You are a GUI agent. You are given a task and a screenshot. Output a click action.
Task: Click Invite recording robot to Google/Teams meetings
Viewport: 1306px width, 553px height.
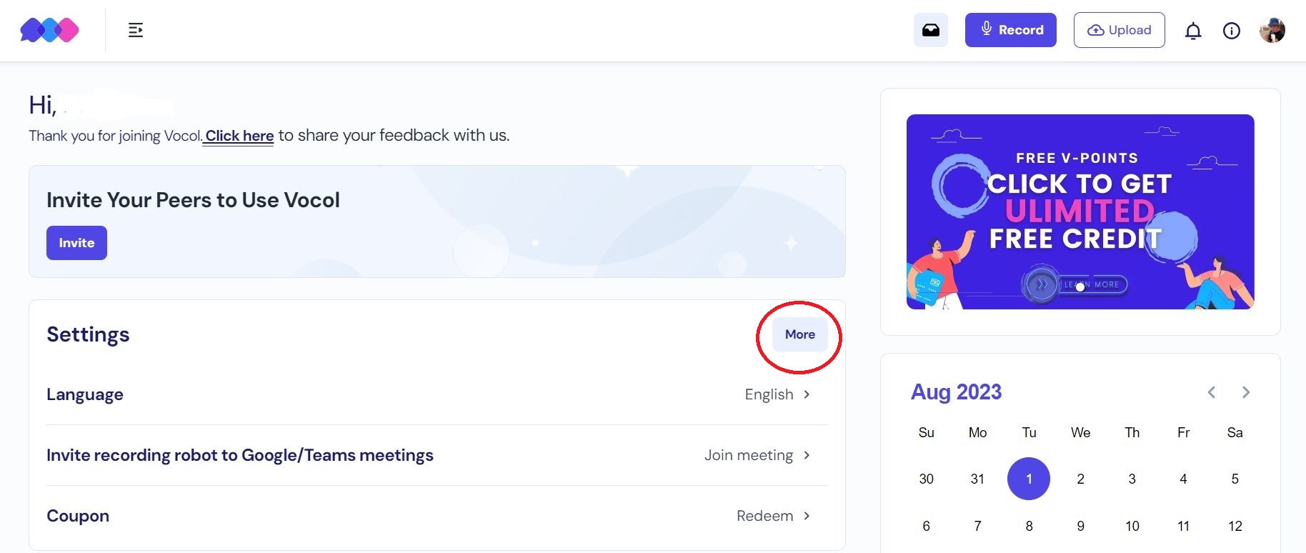[240, 455]
